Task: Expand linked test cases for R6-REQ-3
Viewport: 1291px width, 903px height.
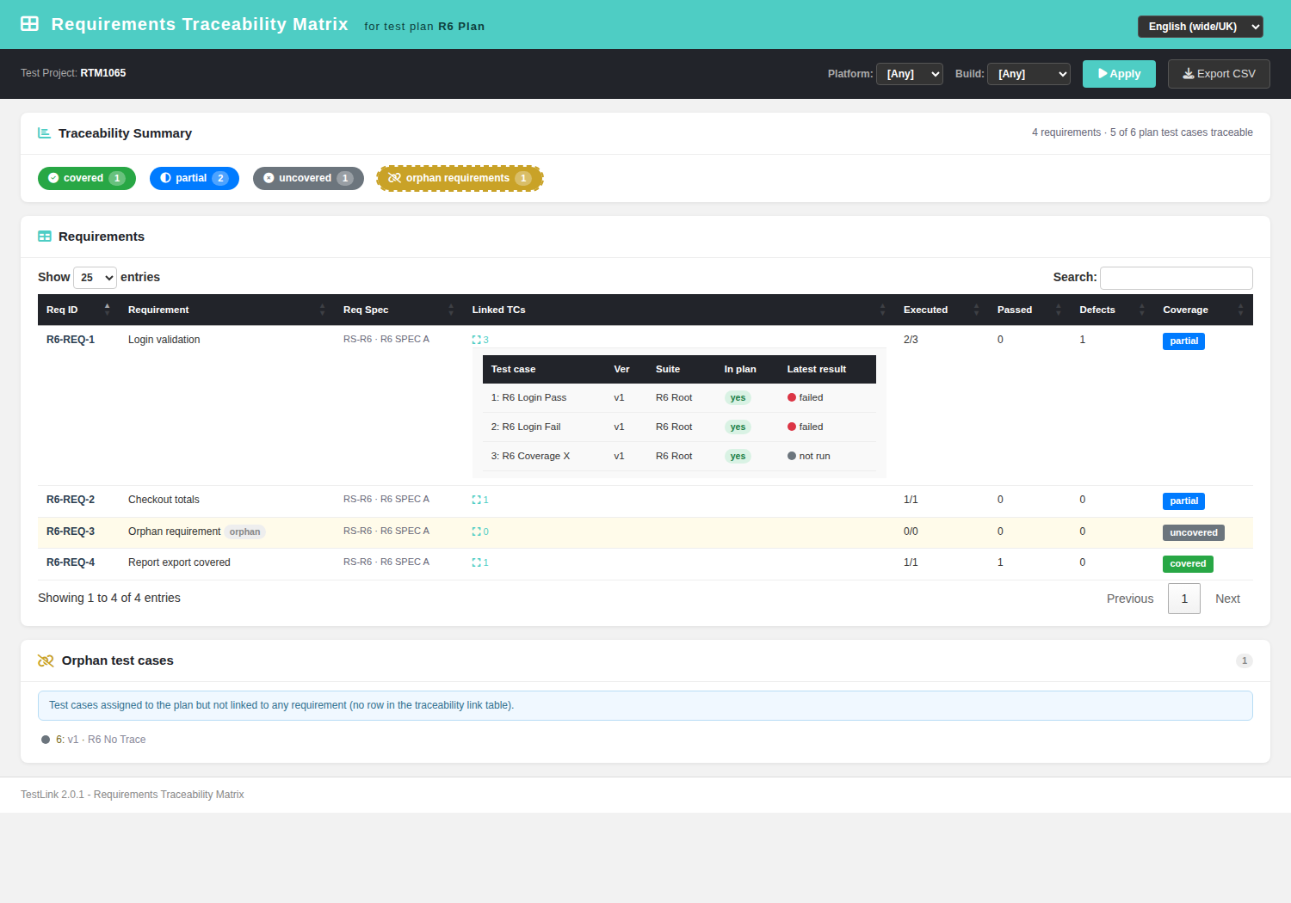Action: (480, 531)
